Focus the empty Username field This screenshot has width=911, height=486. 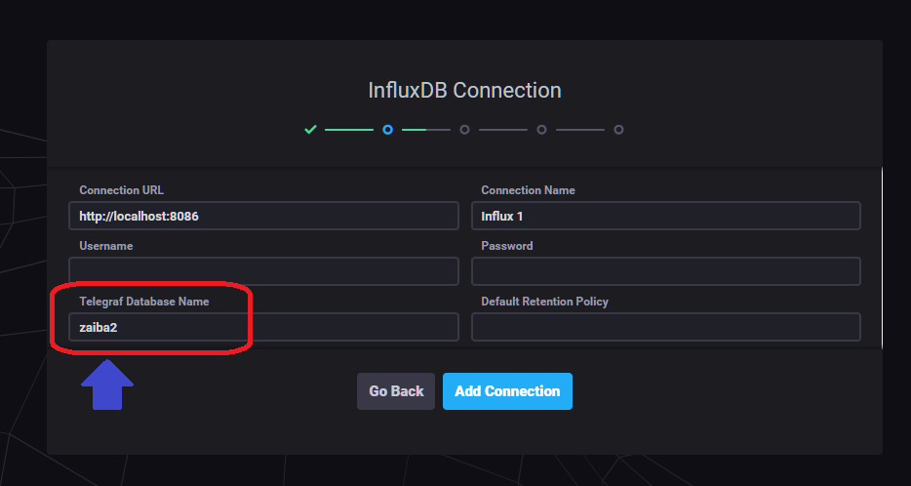point(263,271)
